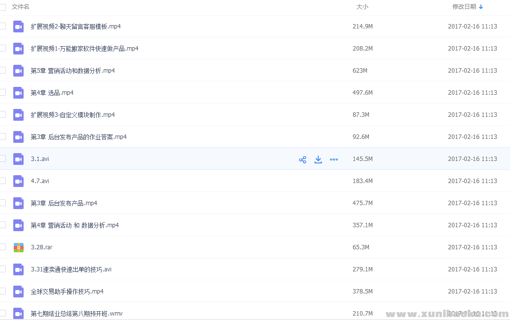Sort the list by 大小 column
The width and height of the screenshot is (510, 320).
pyautogui.click(x=362, y=7)
